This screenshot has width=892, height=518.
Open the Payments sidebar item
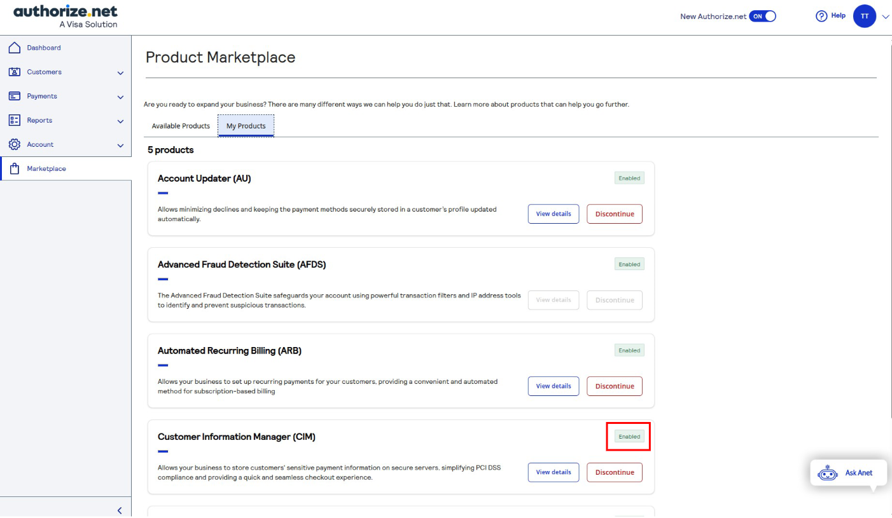click(66, 96)
